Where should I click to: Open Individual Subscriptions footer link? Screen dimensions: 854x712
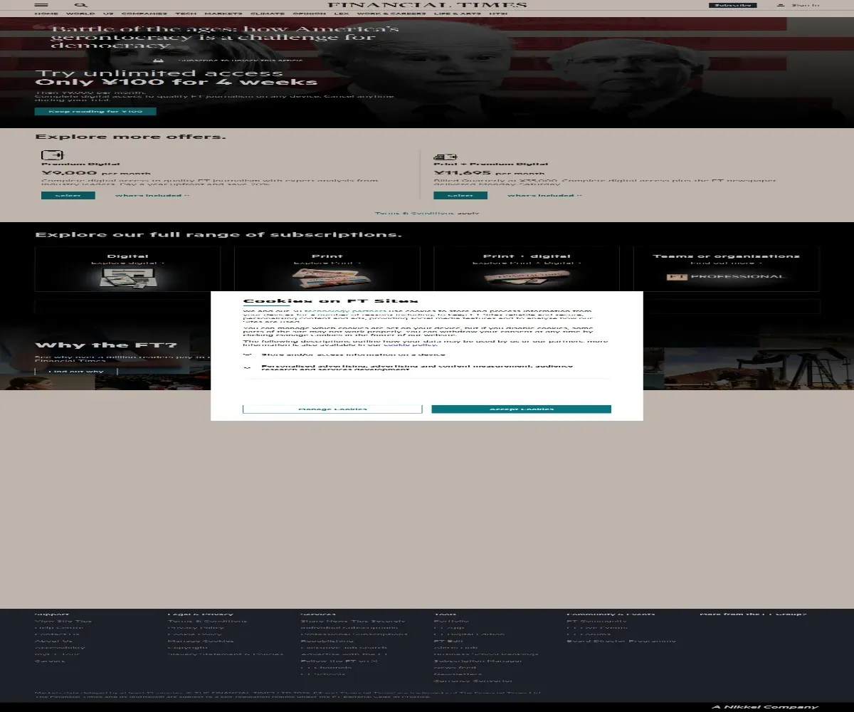pos(349,627)
